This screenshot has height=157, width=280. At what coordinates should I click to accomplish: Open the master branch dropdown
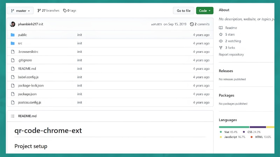(x=20, y=11)
